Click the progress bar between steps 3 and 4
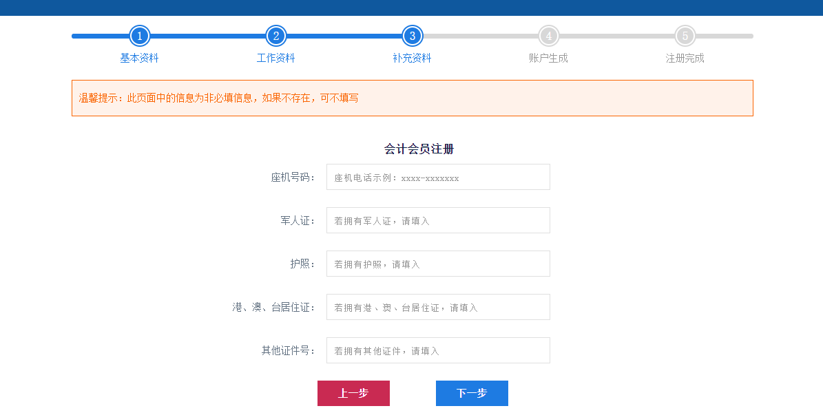 [480, 36]
